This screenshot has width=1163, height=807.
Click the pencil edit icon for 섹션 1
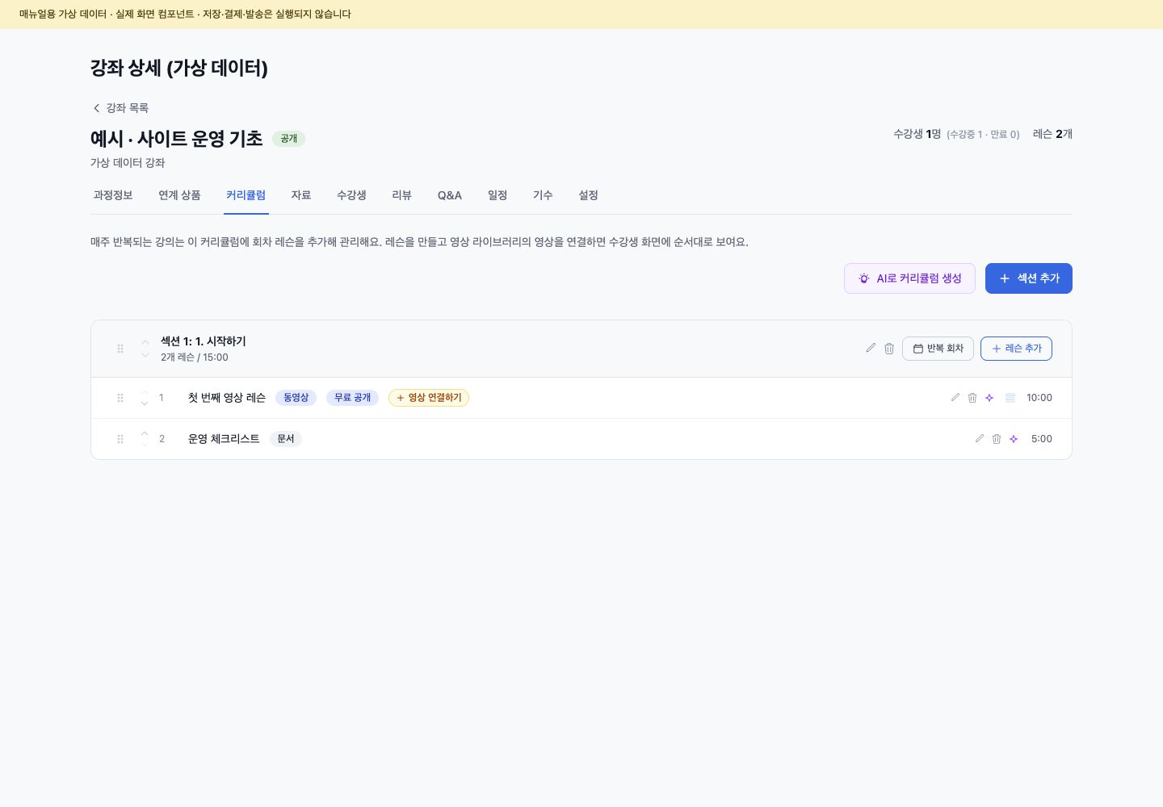(x=871, y=348)
